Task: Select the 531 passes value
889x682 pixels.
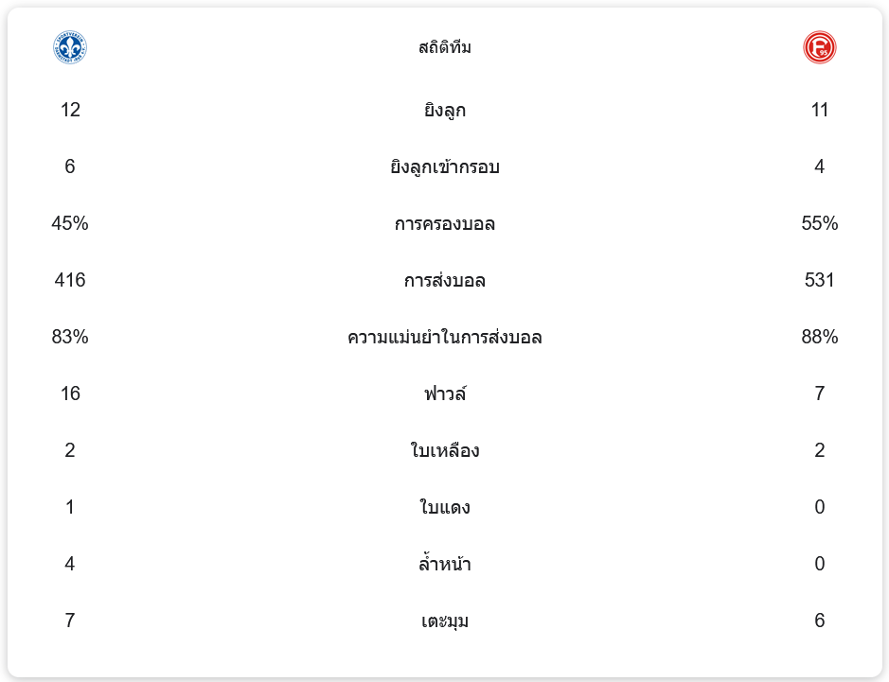Action: click(819, 280)
